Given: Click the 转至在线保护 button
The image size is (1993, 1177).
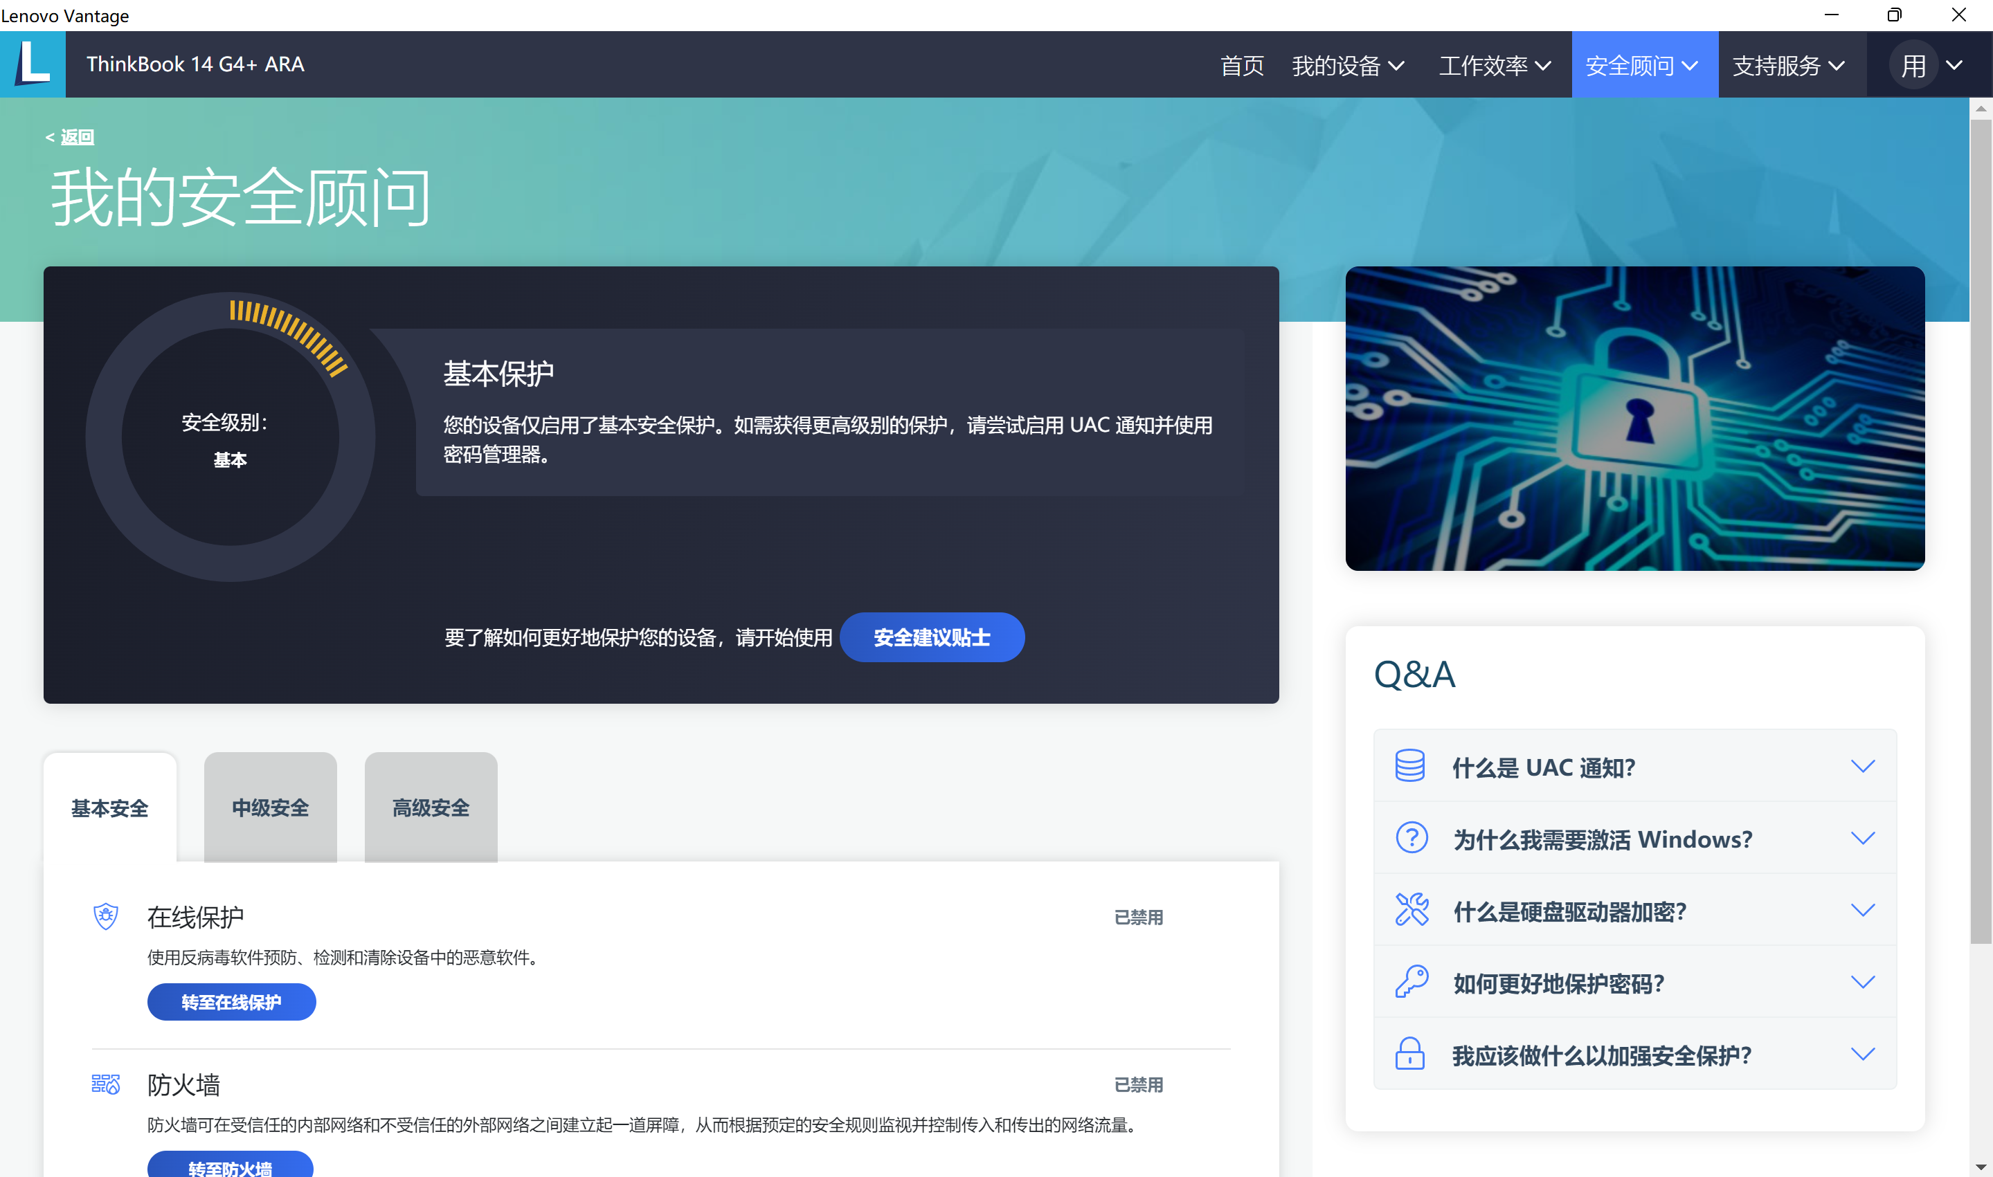Looking at the screenshot, I should [232, 1002].
